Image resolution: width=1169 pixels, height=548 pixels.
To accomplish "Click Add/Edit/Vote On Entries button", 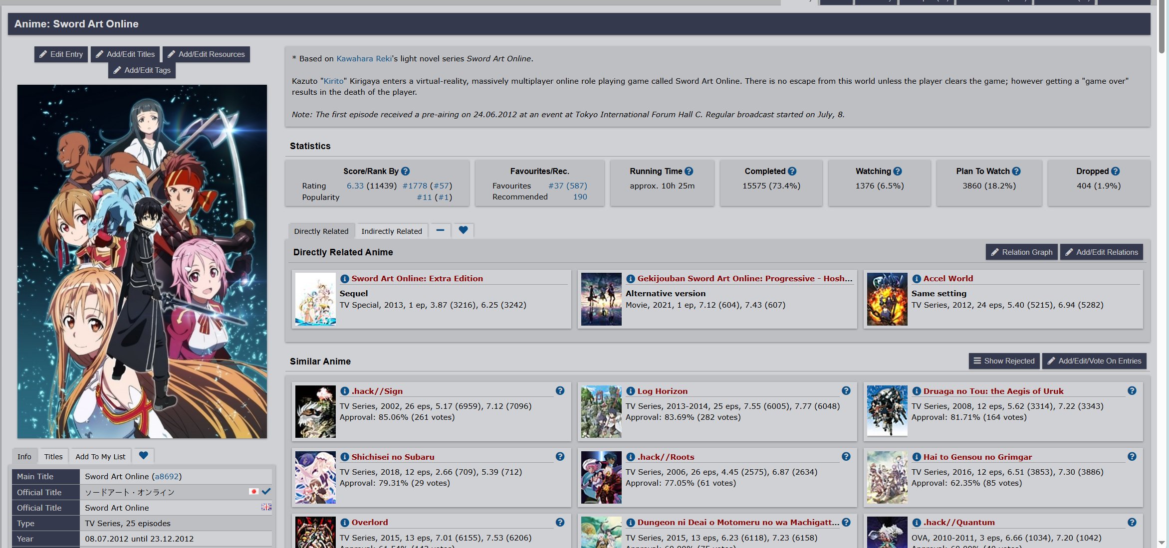I will click(x=1094, y=361).
